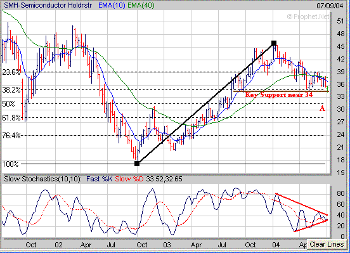Click the 51 price axis label
Image resolution: width=350 pixels, height=253 pixels.
point(340,21)
